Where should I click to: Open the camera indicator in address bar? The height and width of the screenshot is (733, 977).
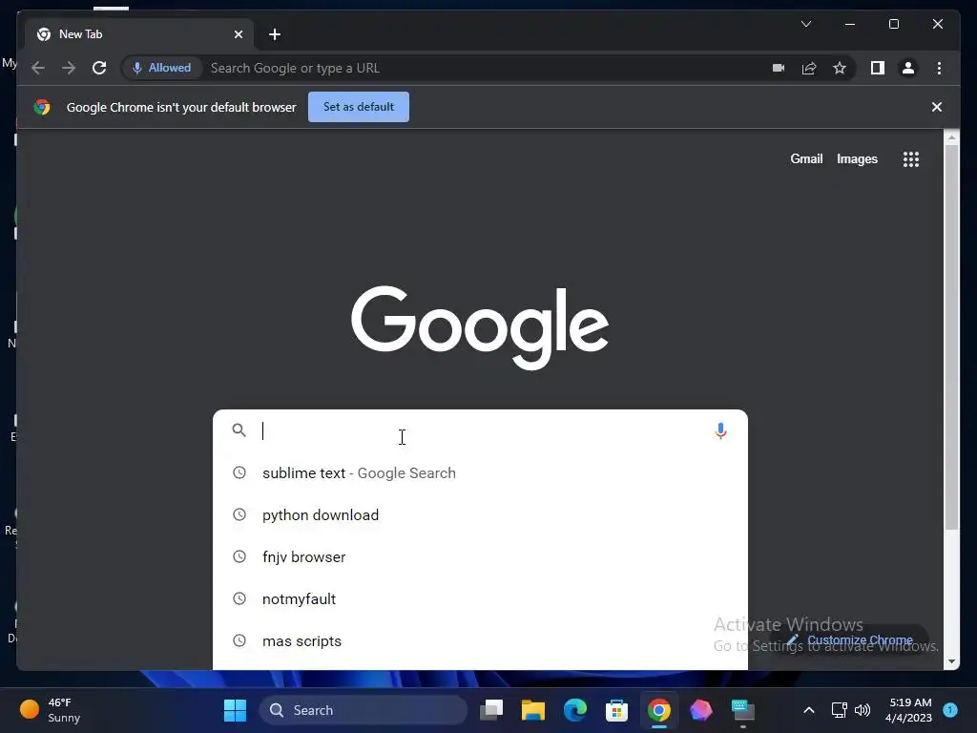click(779, 68)
